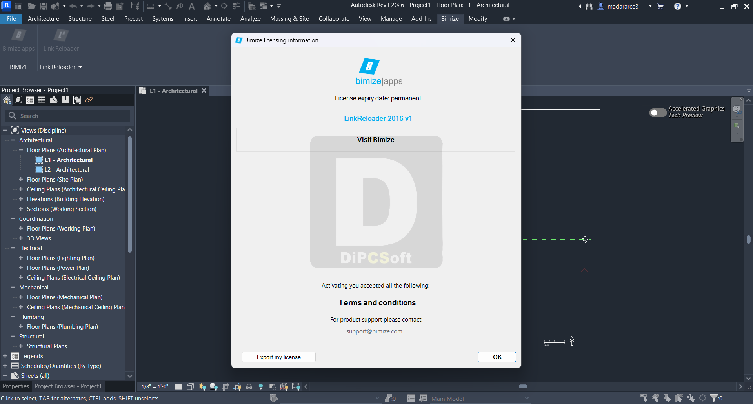Click the Undo arrow icon

click(73, 6)
